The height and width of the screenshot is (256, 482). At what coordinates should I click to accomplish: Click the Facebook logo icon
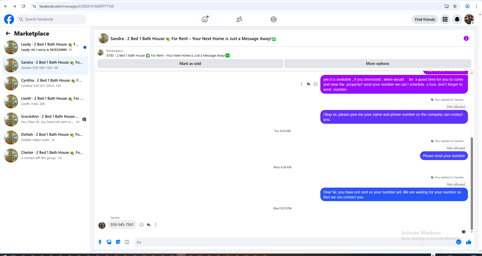coord(9,19)
